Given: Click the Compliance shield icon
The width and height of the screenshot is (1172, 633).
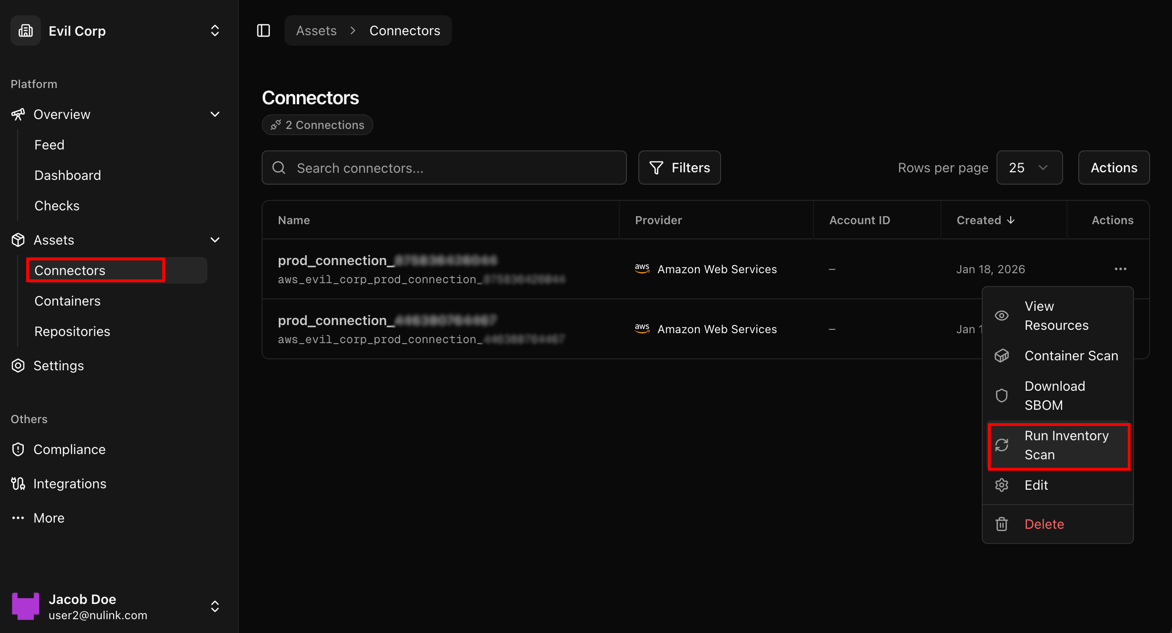Looking at the screenshot, I should (x=18, y=449).
